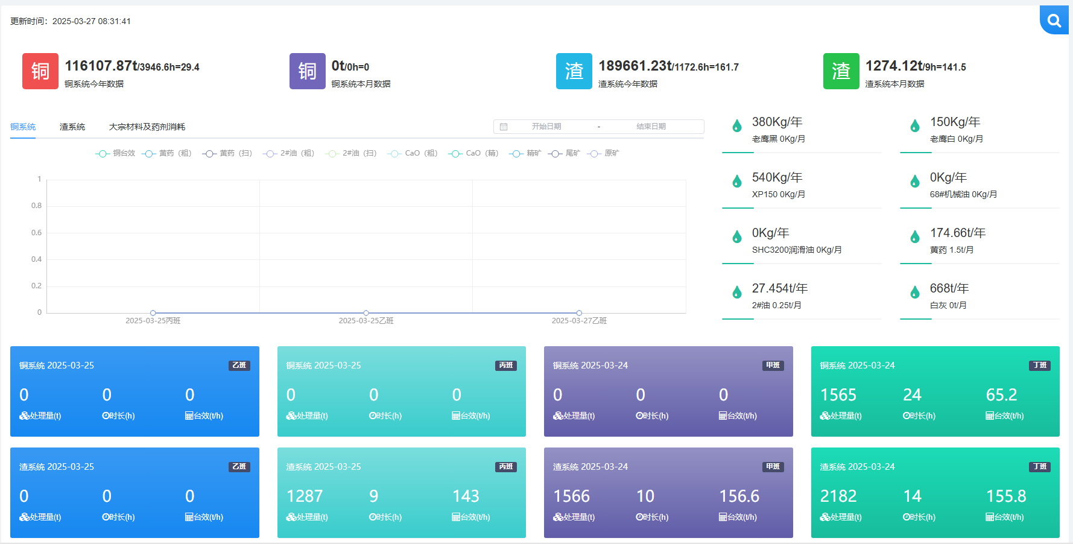Open the 开始日期 start date picker

tap(546, 127)
